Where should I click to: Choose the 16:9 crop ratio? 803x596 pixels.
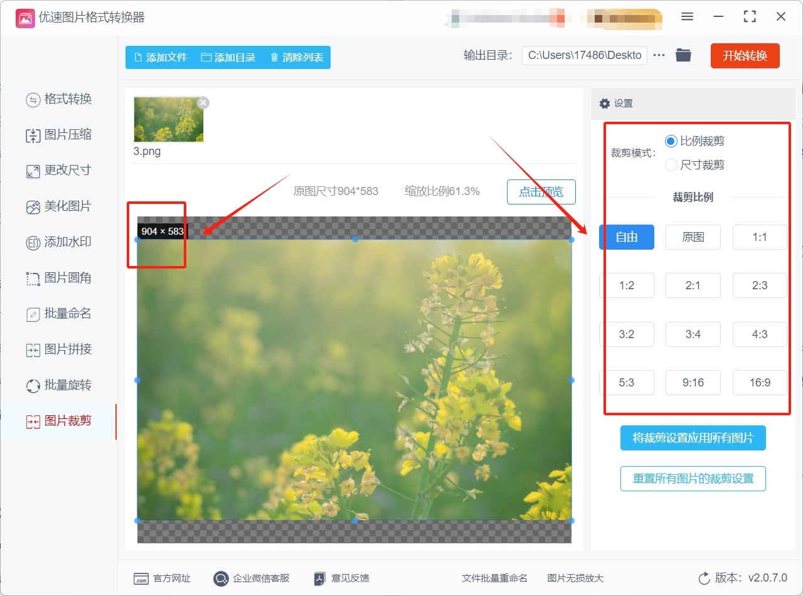point(759,383)
